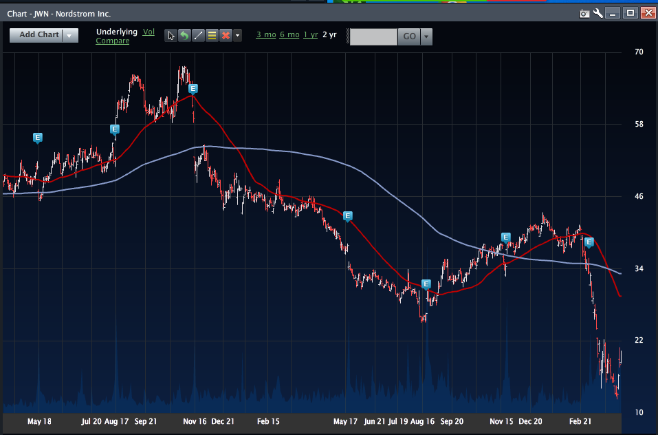Expand the dropdown next to GO button
The image size is (658, 435).
pos(426,36)
